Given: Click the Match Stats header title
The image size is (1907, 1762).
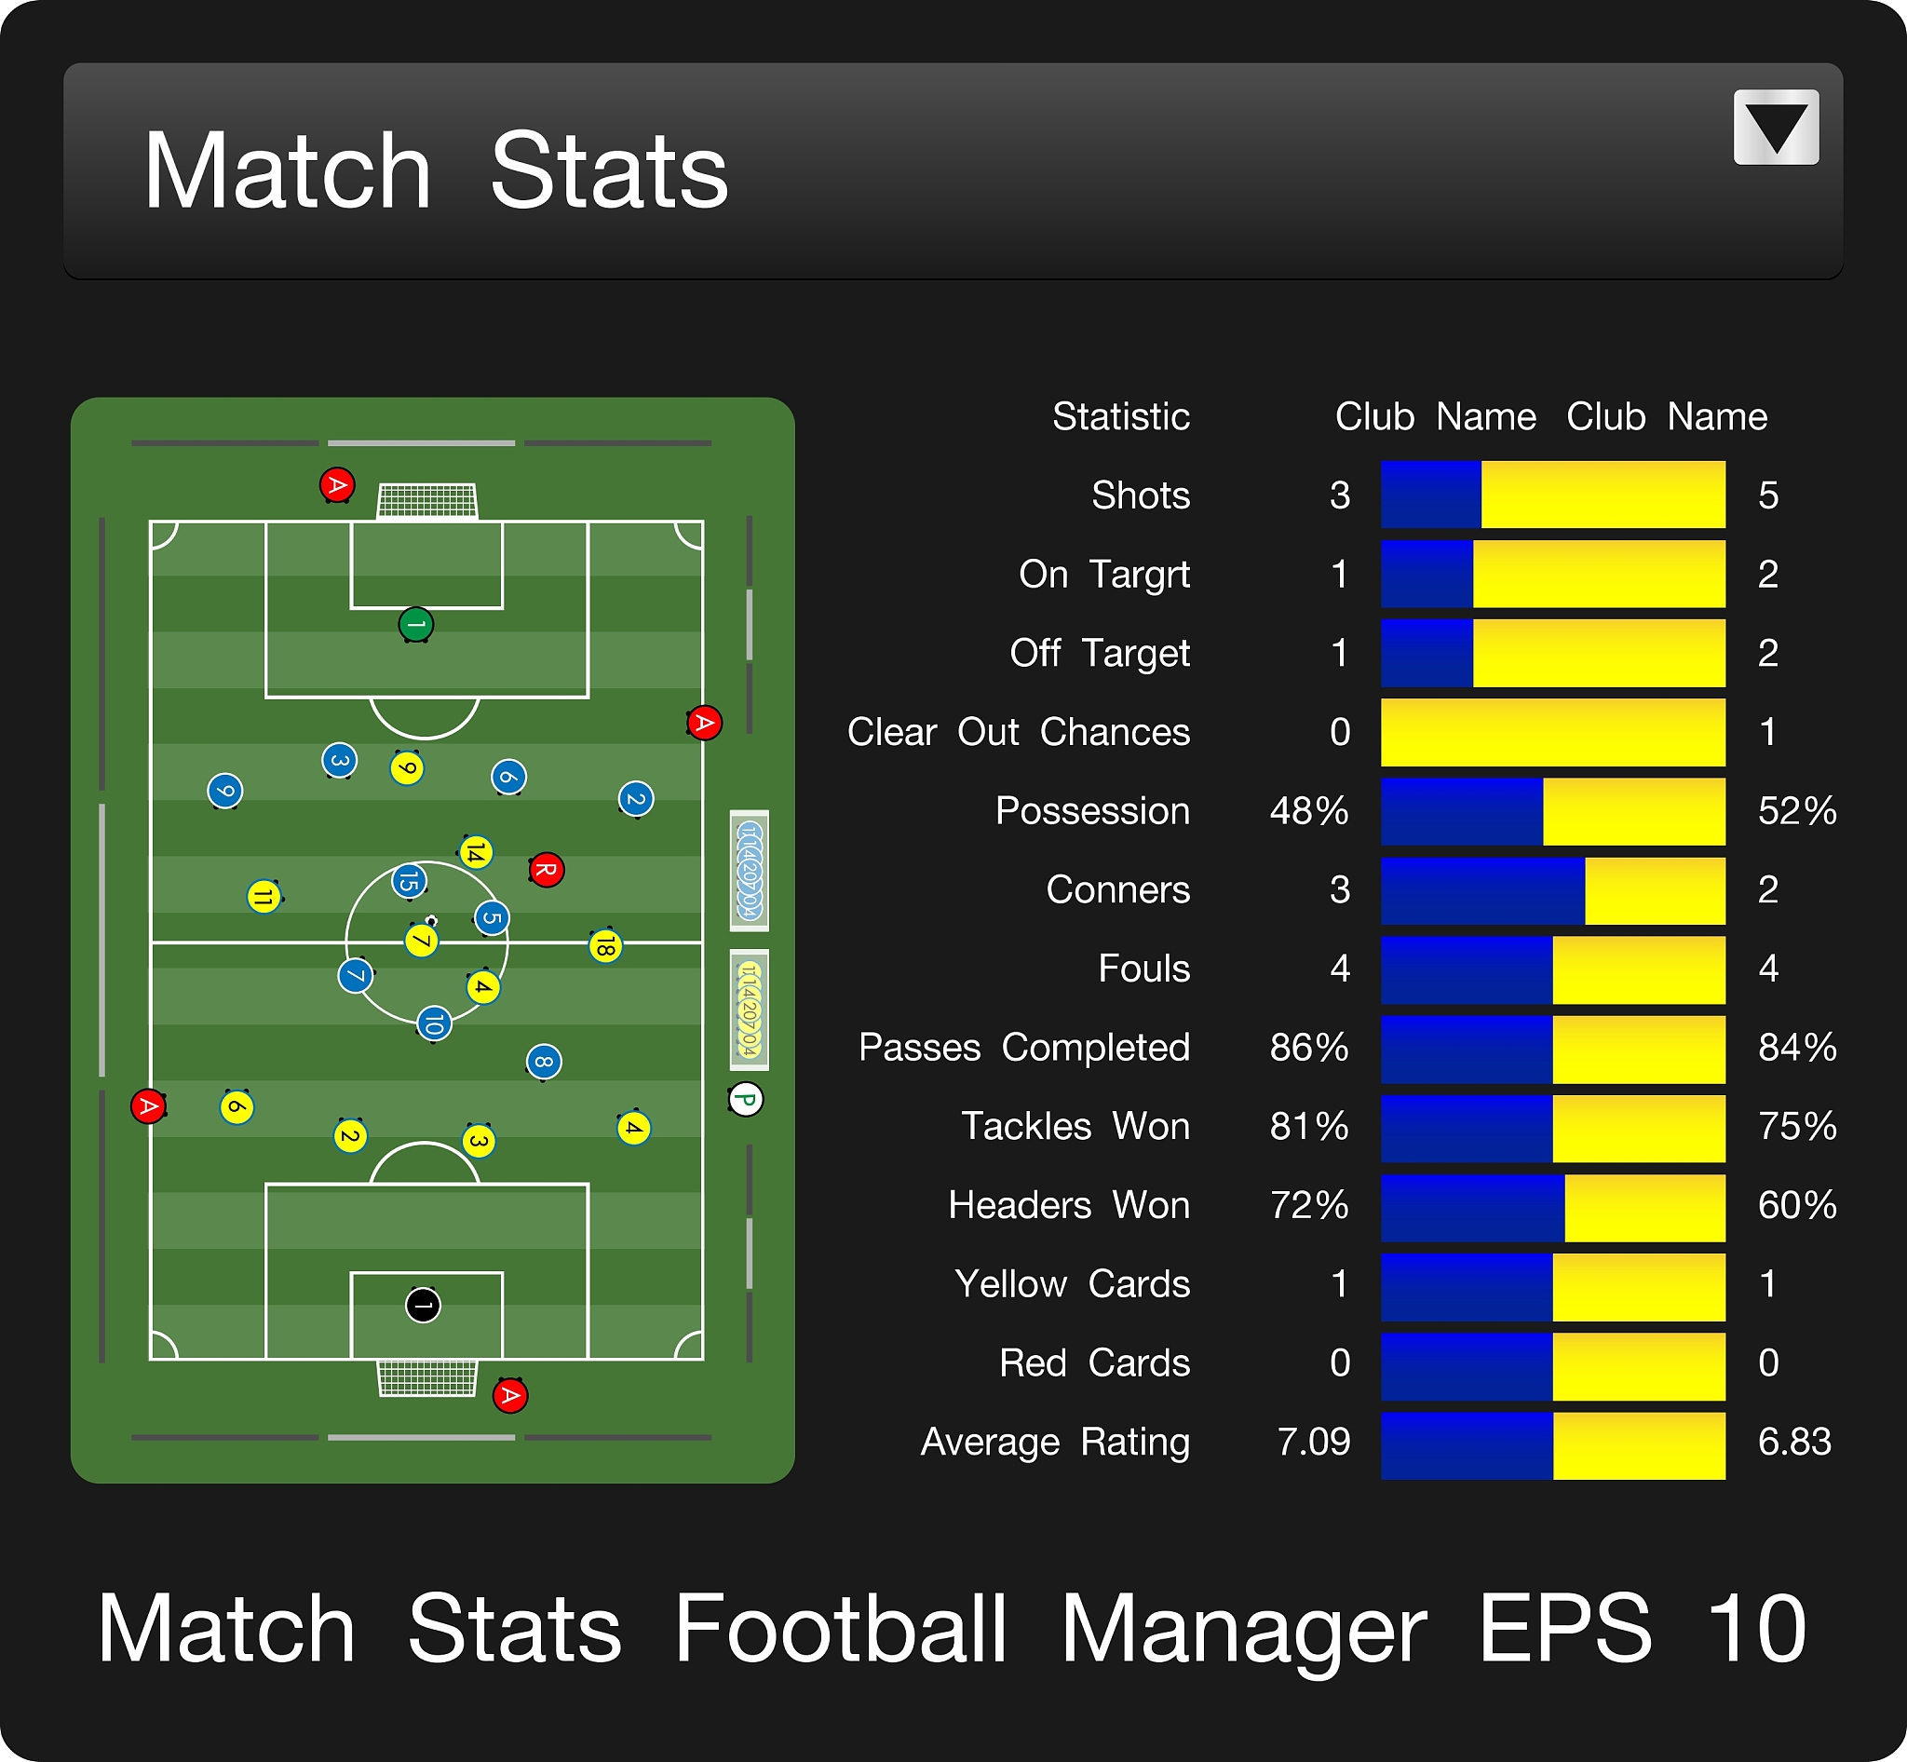Looking at the screenshot, I should pyautogui.click(x=436, y=171).
